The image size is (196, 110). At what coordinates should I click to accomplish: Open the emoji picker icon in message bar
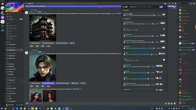point(174,103)
